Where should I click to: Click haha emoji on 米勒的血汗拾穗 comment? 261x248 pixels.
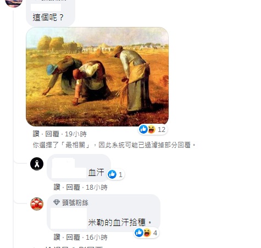click(x=147, y=233)
